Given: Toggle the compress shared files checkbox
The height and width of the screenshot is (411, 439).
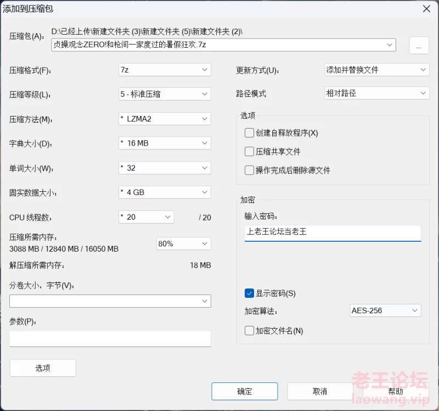Looking at the screenshot, I should click(250, 152).
